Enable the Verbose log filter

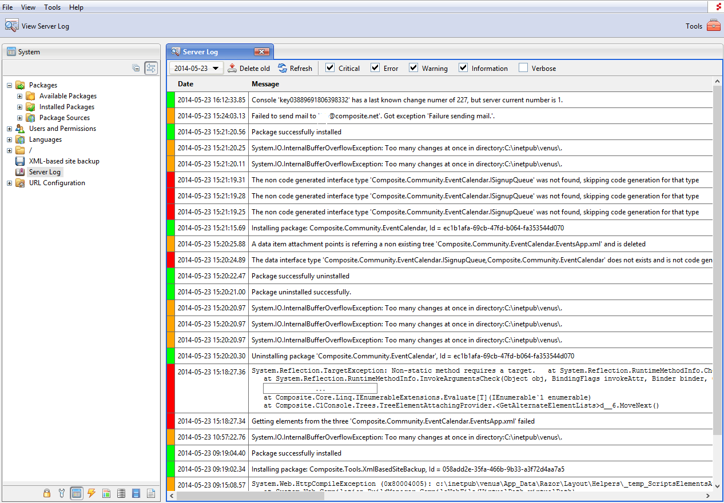tap(523, 67)
